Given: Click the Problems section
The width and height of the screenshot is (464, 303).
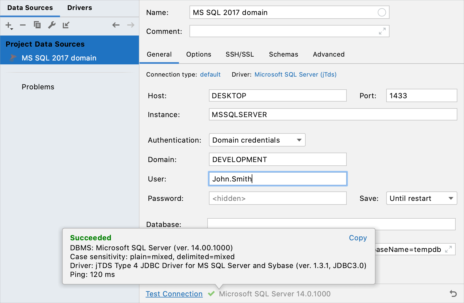Looking at the screenshot, I should tap(38, 87).
